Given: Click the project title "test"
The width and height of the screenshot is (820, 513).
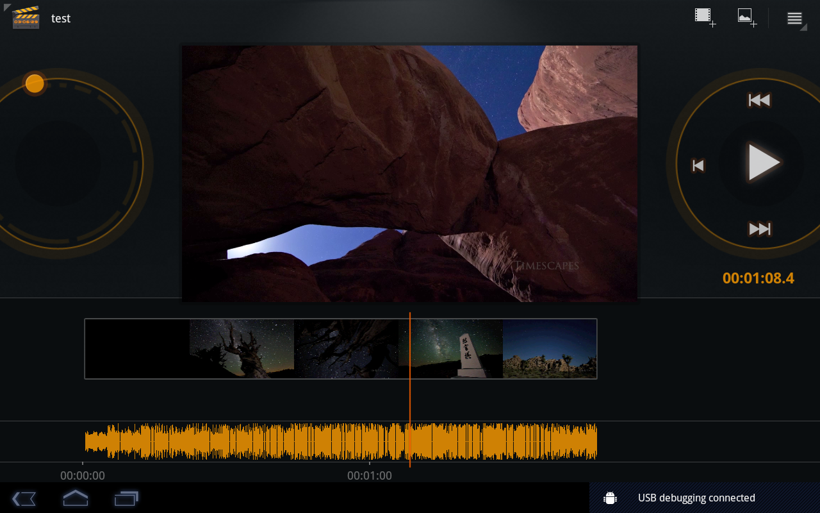Looking at the screenshot, I should (61, 19).
